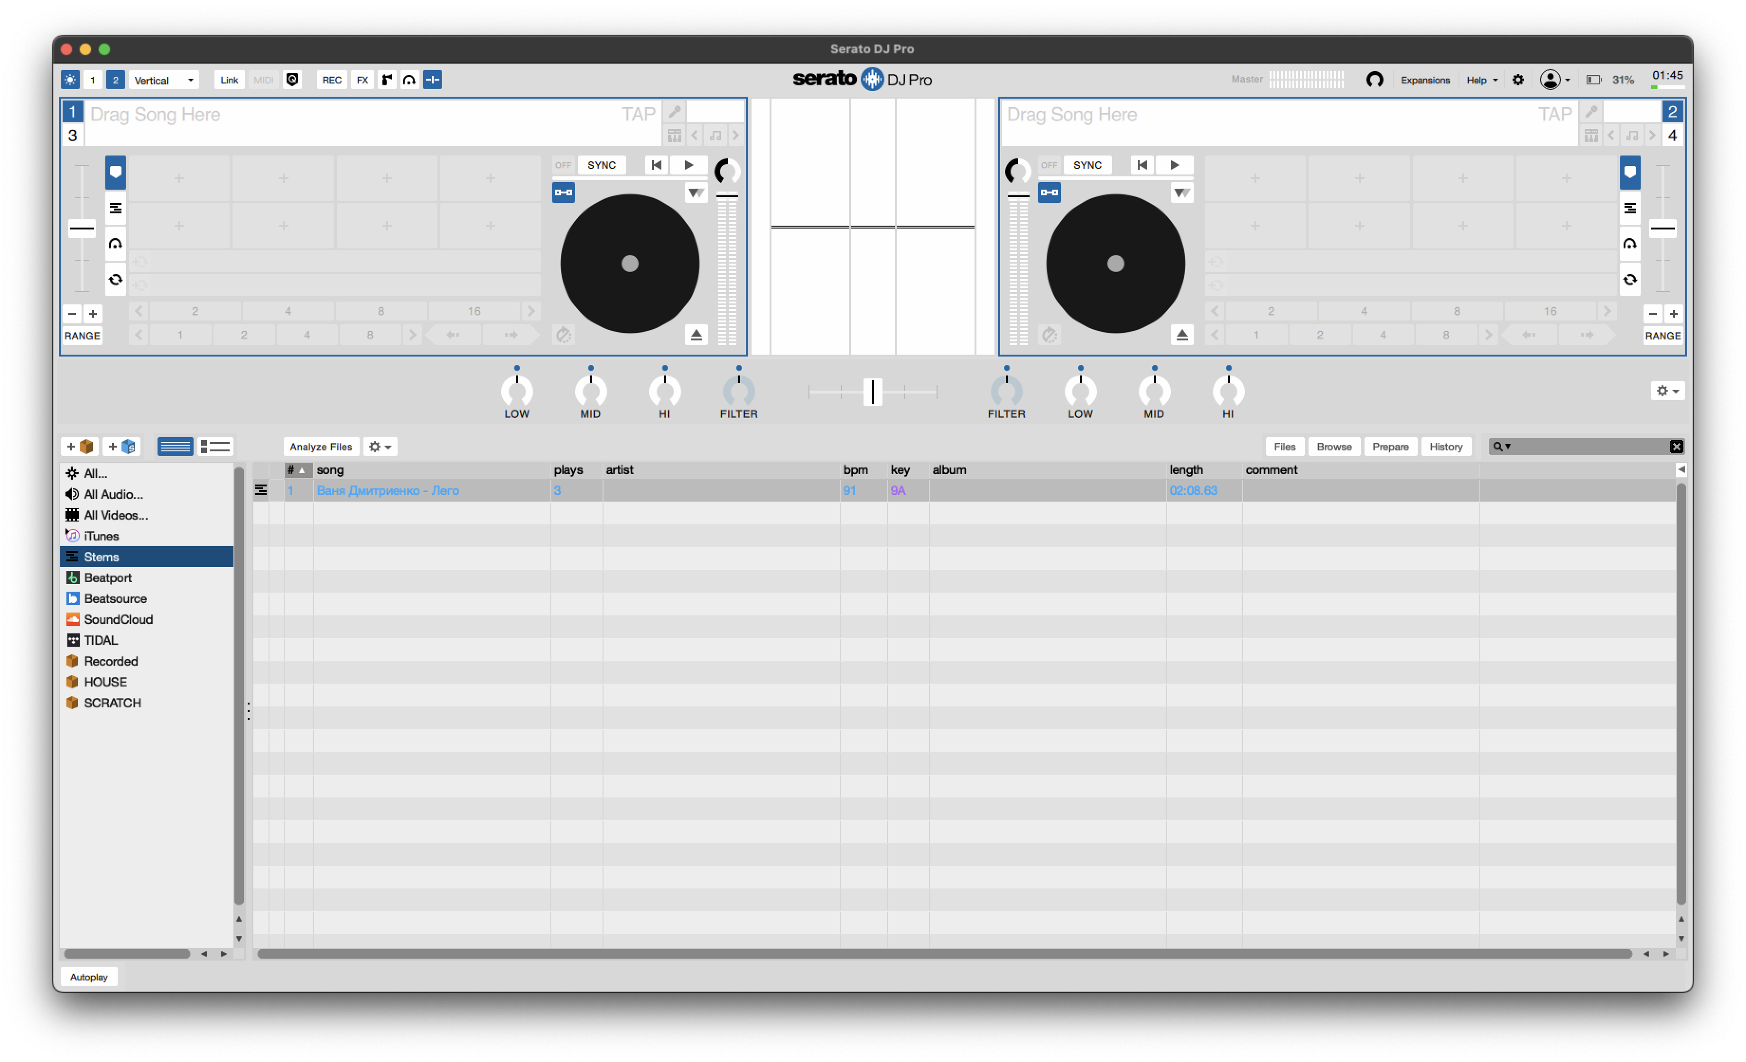Open Expansions panel
Viewport: 1746px width, 1062px height.
[1425, 80]
